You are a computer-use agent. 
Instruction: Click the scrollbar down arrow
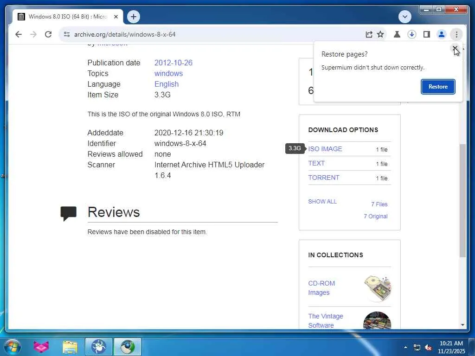(462, 325)
